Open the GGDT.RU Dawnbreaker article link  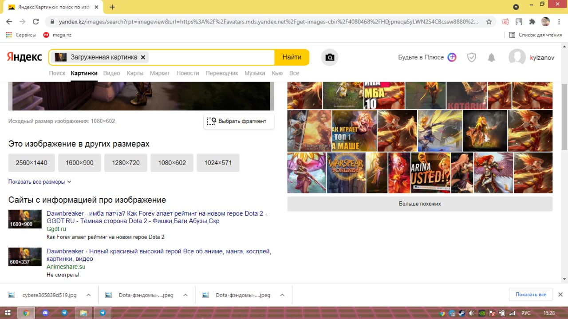coord(157,217)
